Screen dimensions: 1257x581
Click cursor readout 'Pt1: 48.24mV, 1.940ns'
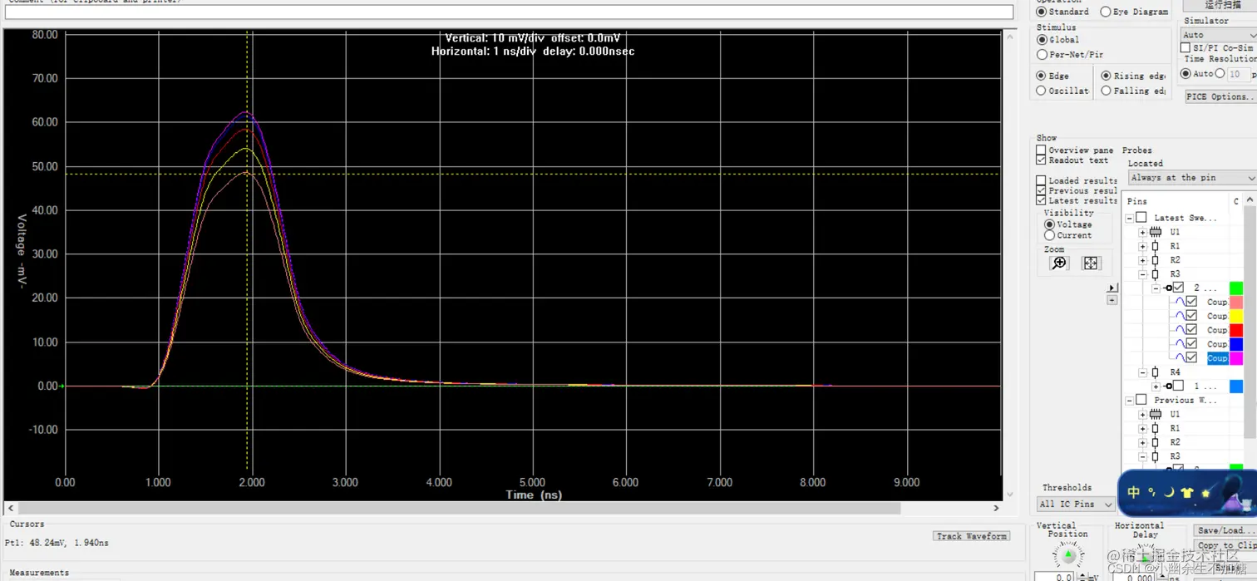(57, 543)
